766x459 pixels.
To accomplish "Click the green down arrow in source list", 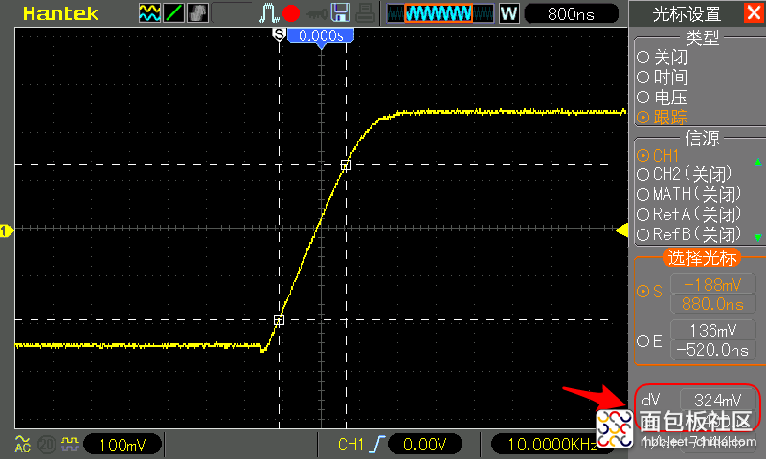I will [758, 237].
